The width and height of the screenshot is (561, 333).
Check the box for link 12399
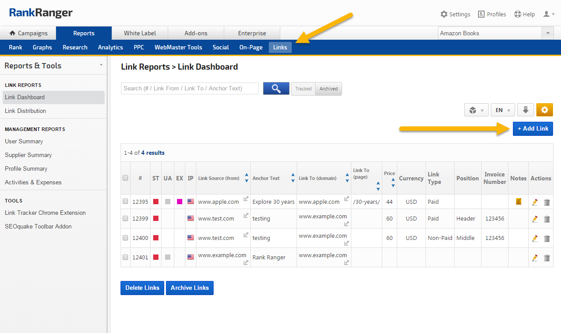tap(125, 218)
